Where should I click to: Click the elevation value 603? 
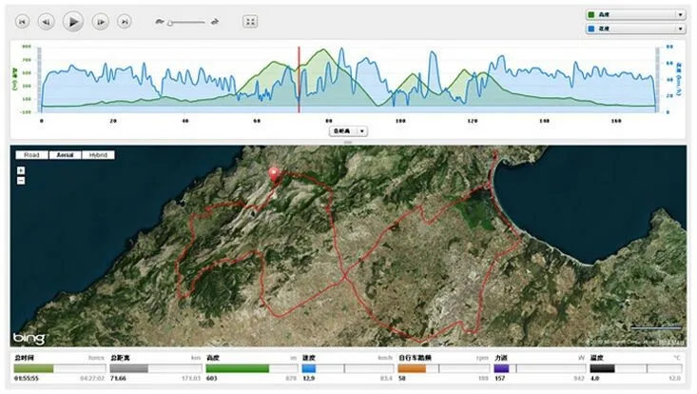point(212,379)
